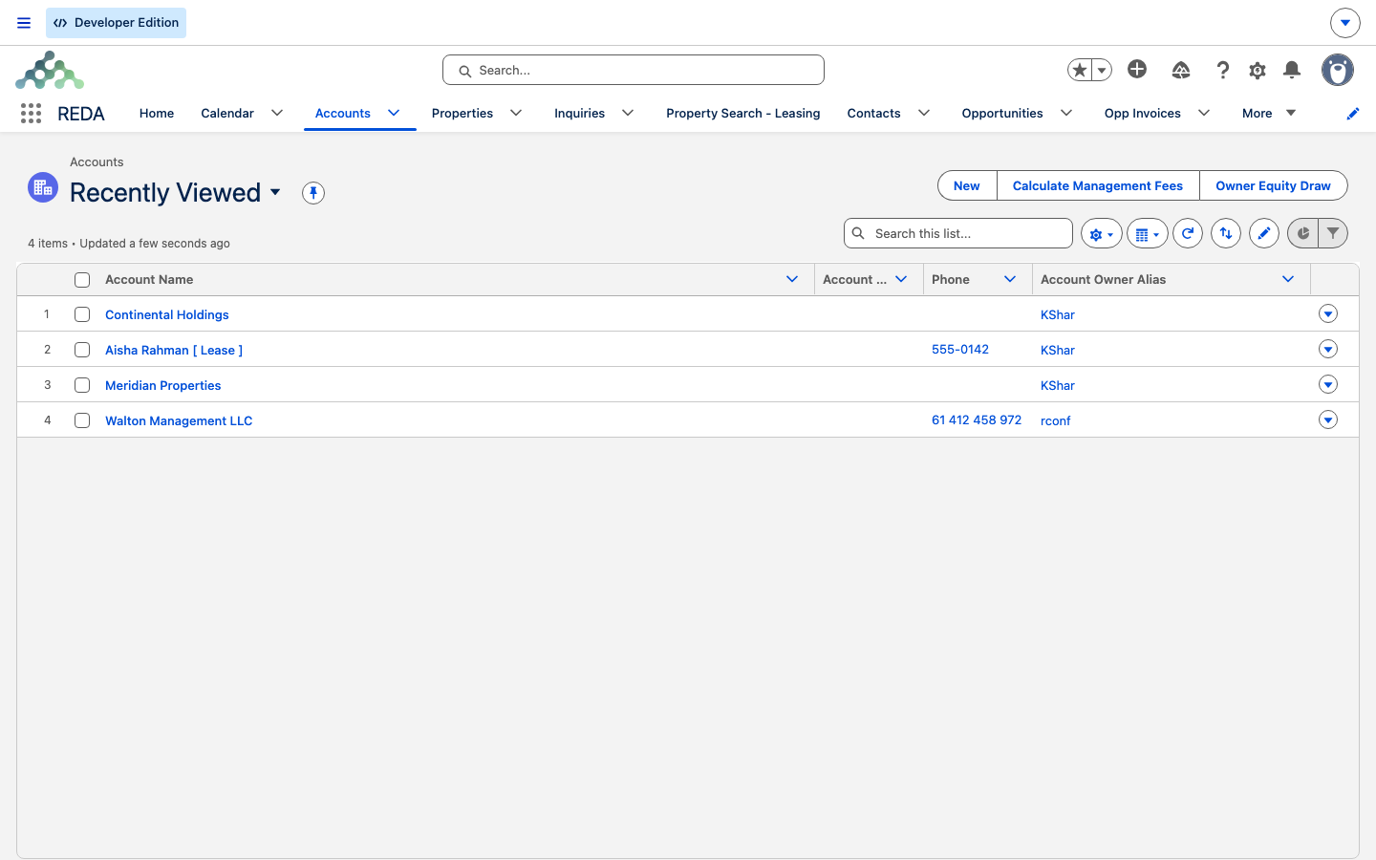1376x860 pixels.
Task: Edit navigation bar pencil icon
Action: coord(1353,114)
